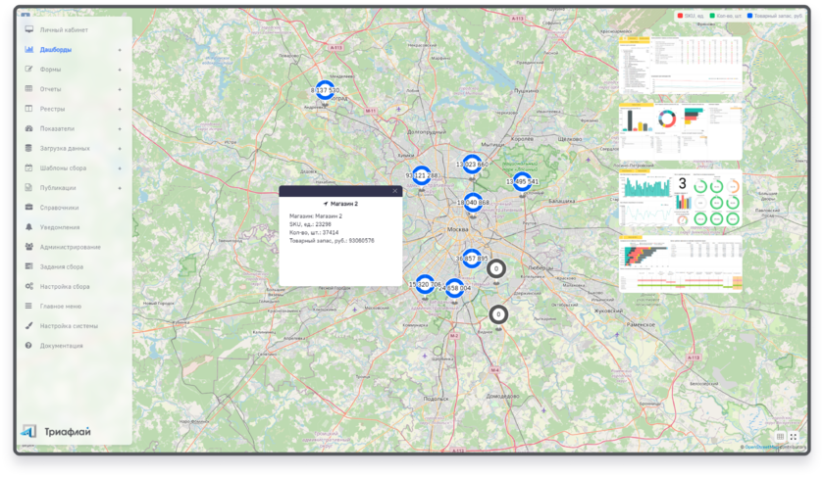Toggle the red SKU legend series

click(680, 17)
